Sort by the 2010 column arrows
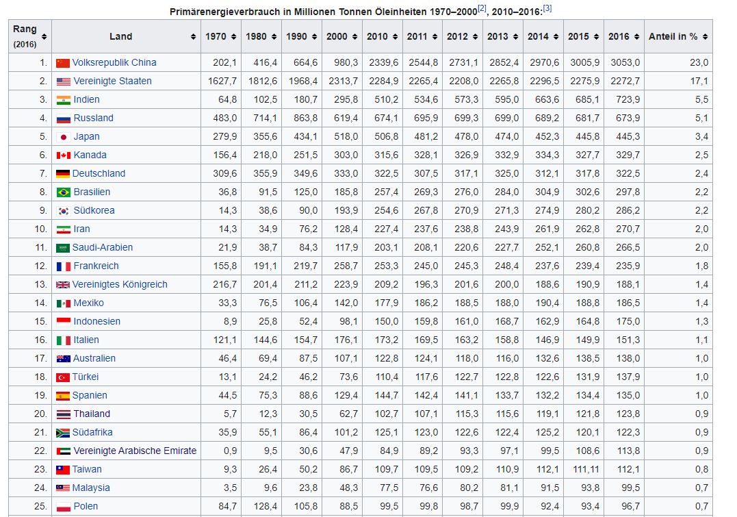 [396, 37]
